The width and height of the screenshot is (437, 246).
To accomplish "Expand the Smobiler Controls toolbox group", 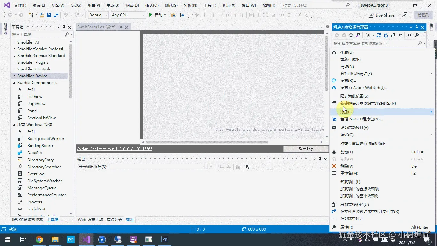I will pyautogui.click(x=14, y=69).
